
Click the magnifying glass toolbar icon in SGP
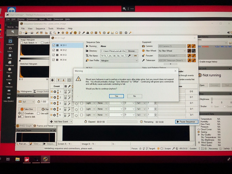pyautogui.click(x=55, y=33)
